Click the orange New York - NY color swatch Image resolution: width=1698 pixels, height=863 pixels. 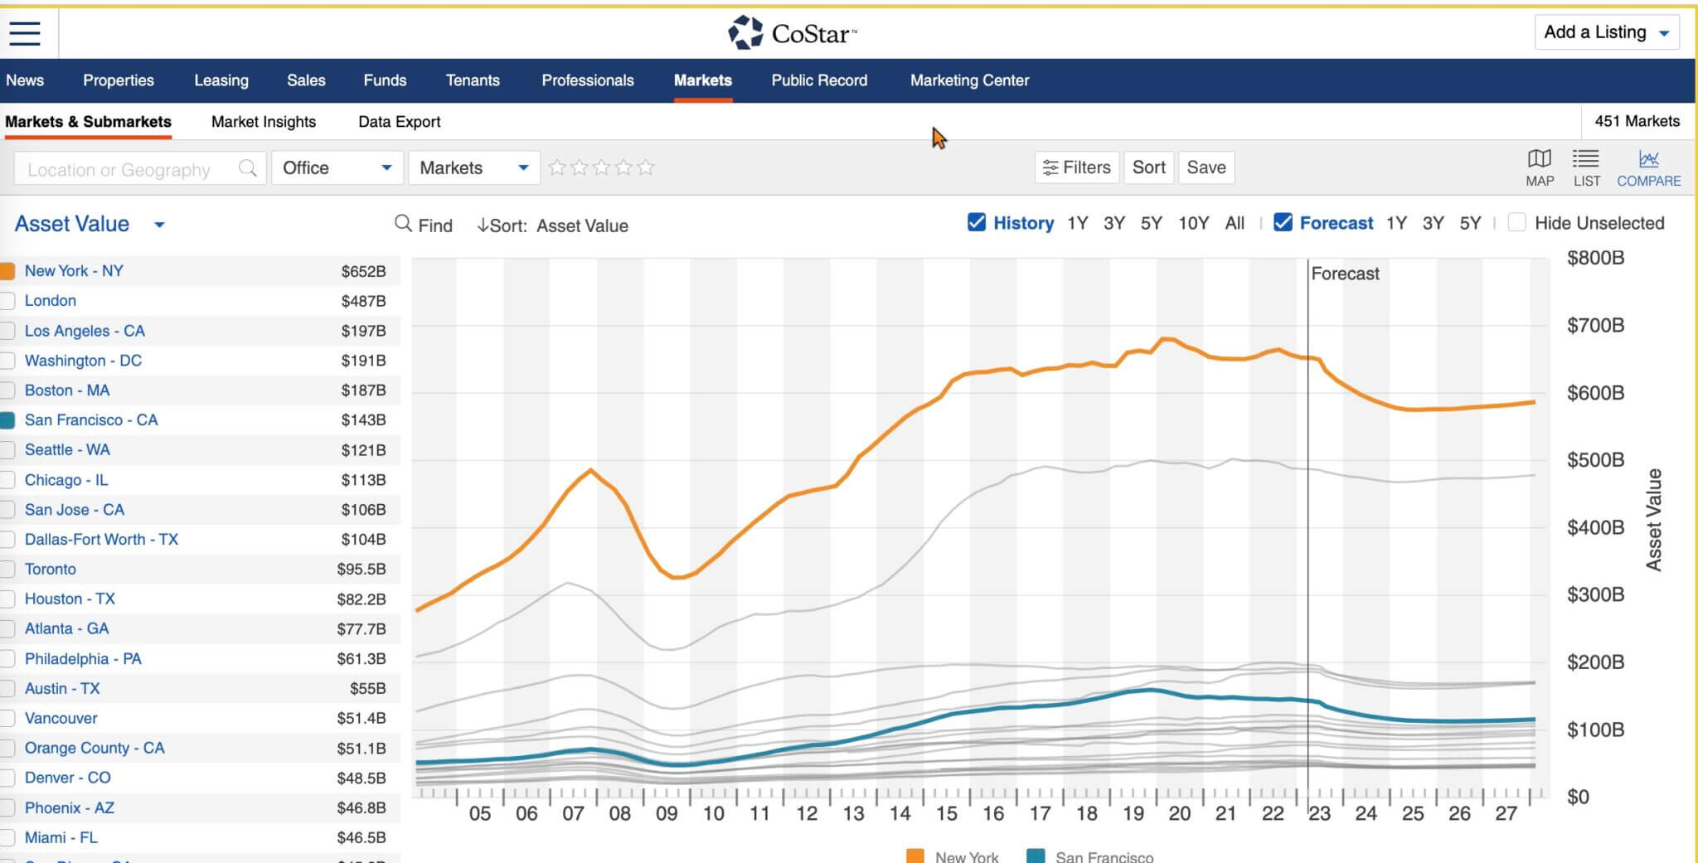[x=7, y=271]
